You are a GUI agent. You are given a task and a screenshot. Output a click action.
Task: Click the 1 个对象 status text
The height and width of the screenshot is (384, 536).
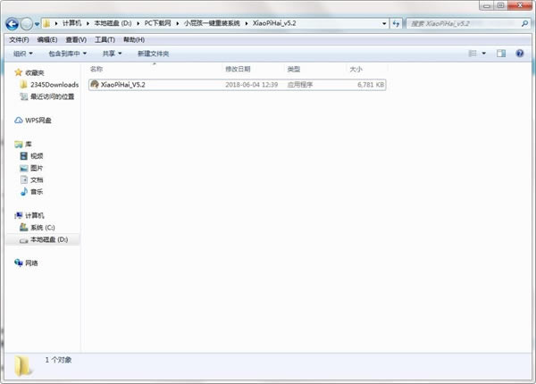58,360
